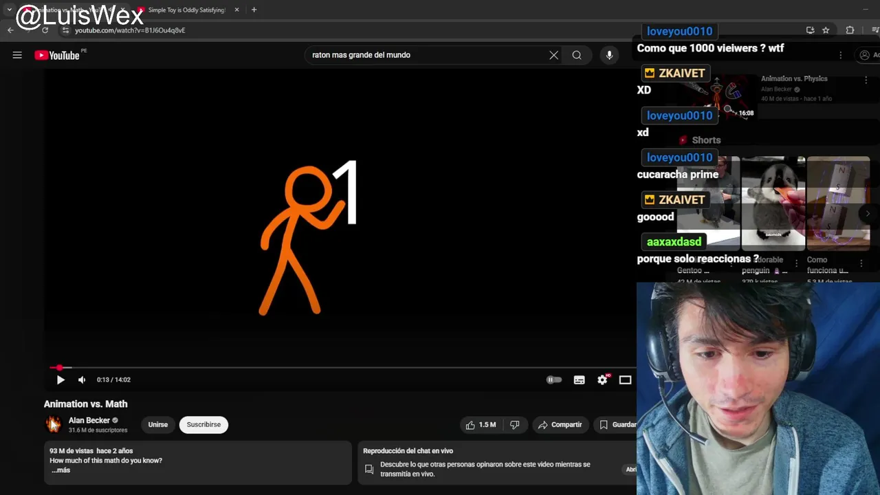
Task: Click the 'Animation vs. Math' video title
Action: point(85,404)
